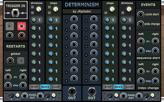This screenshot has width=164, height=102.
Task: Select STEP mode on right sequencer
Action: coord(108,87)
